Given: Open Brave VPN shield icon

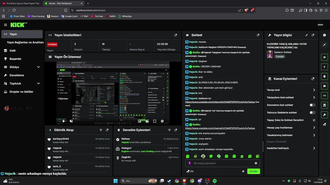Looking at the screenshot, I should tap(321, 10).
